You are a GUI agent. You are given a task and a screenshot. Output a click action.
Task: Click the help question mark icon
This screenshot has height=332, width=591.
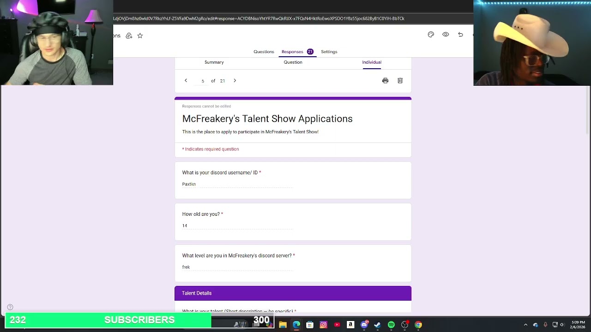click(x=10, y=307)
